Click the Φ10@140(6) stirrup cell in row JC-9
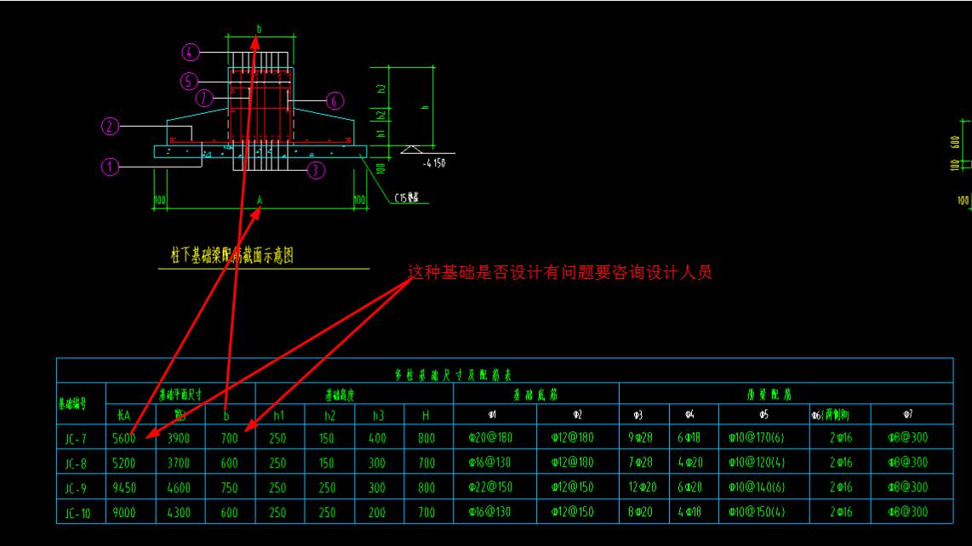The width and height of the screenshot is (972, 546). (x=757, y=487)
